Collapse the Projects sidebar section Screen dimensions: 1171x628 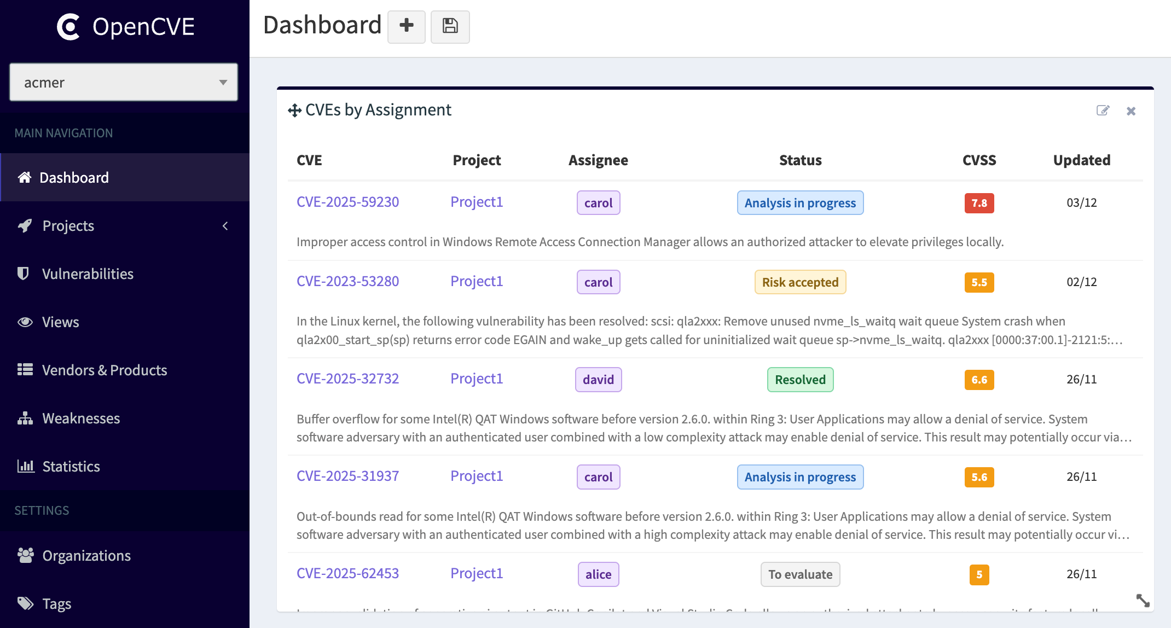[225, 225]
